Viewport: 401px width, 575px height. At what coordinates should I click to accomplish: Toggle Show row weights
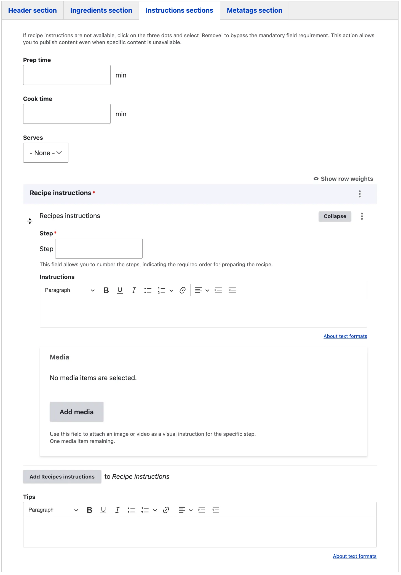pyautogui.click(x=343, y=179)
